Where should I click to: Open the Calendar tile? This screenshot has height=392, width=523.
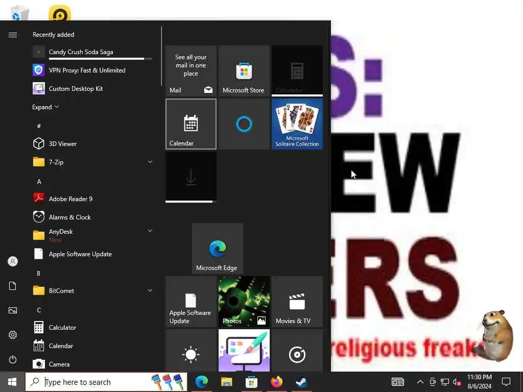(x=191, y=124)
